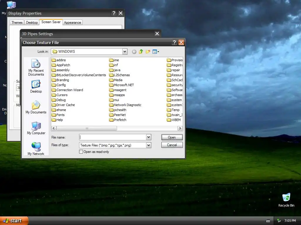The width and height of the screenshot is (301, 225).
Task: Select the Debug folder
Action: coord(59,100)
